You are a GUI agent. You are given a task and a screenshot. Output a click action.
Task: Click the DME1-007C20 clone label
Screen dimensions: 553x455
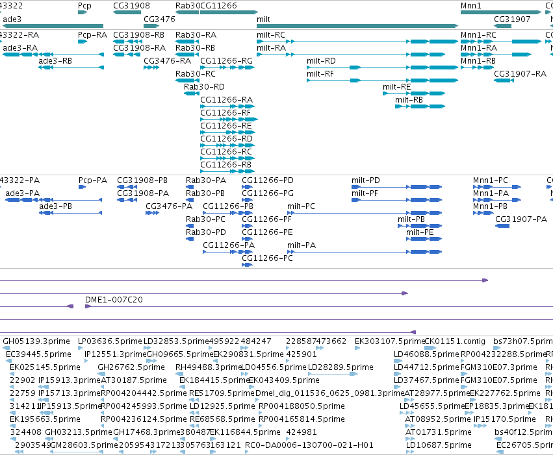(114, 300)
